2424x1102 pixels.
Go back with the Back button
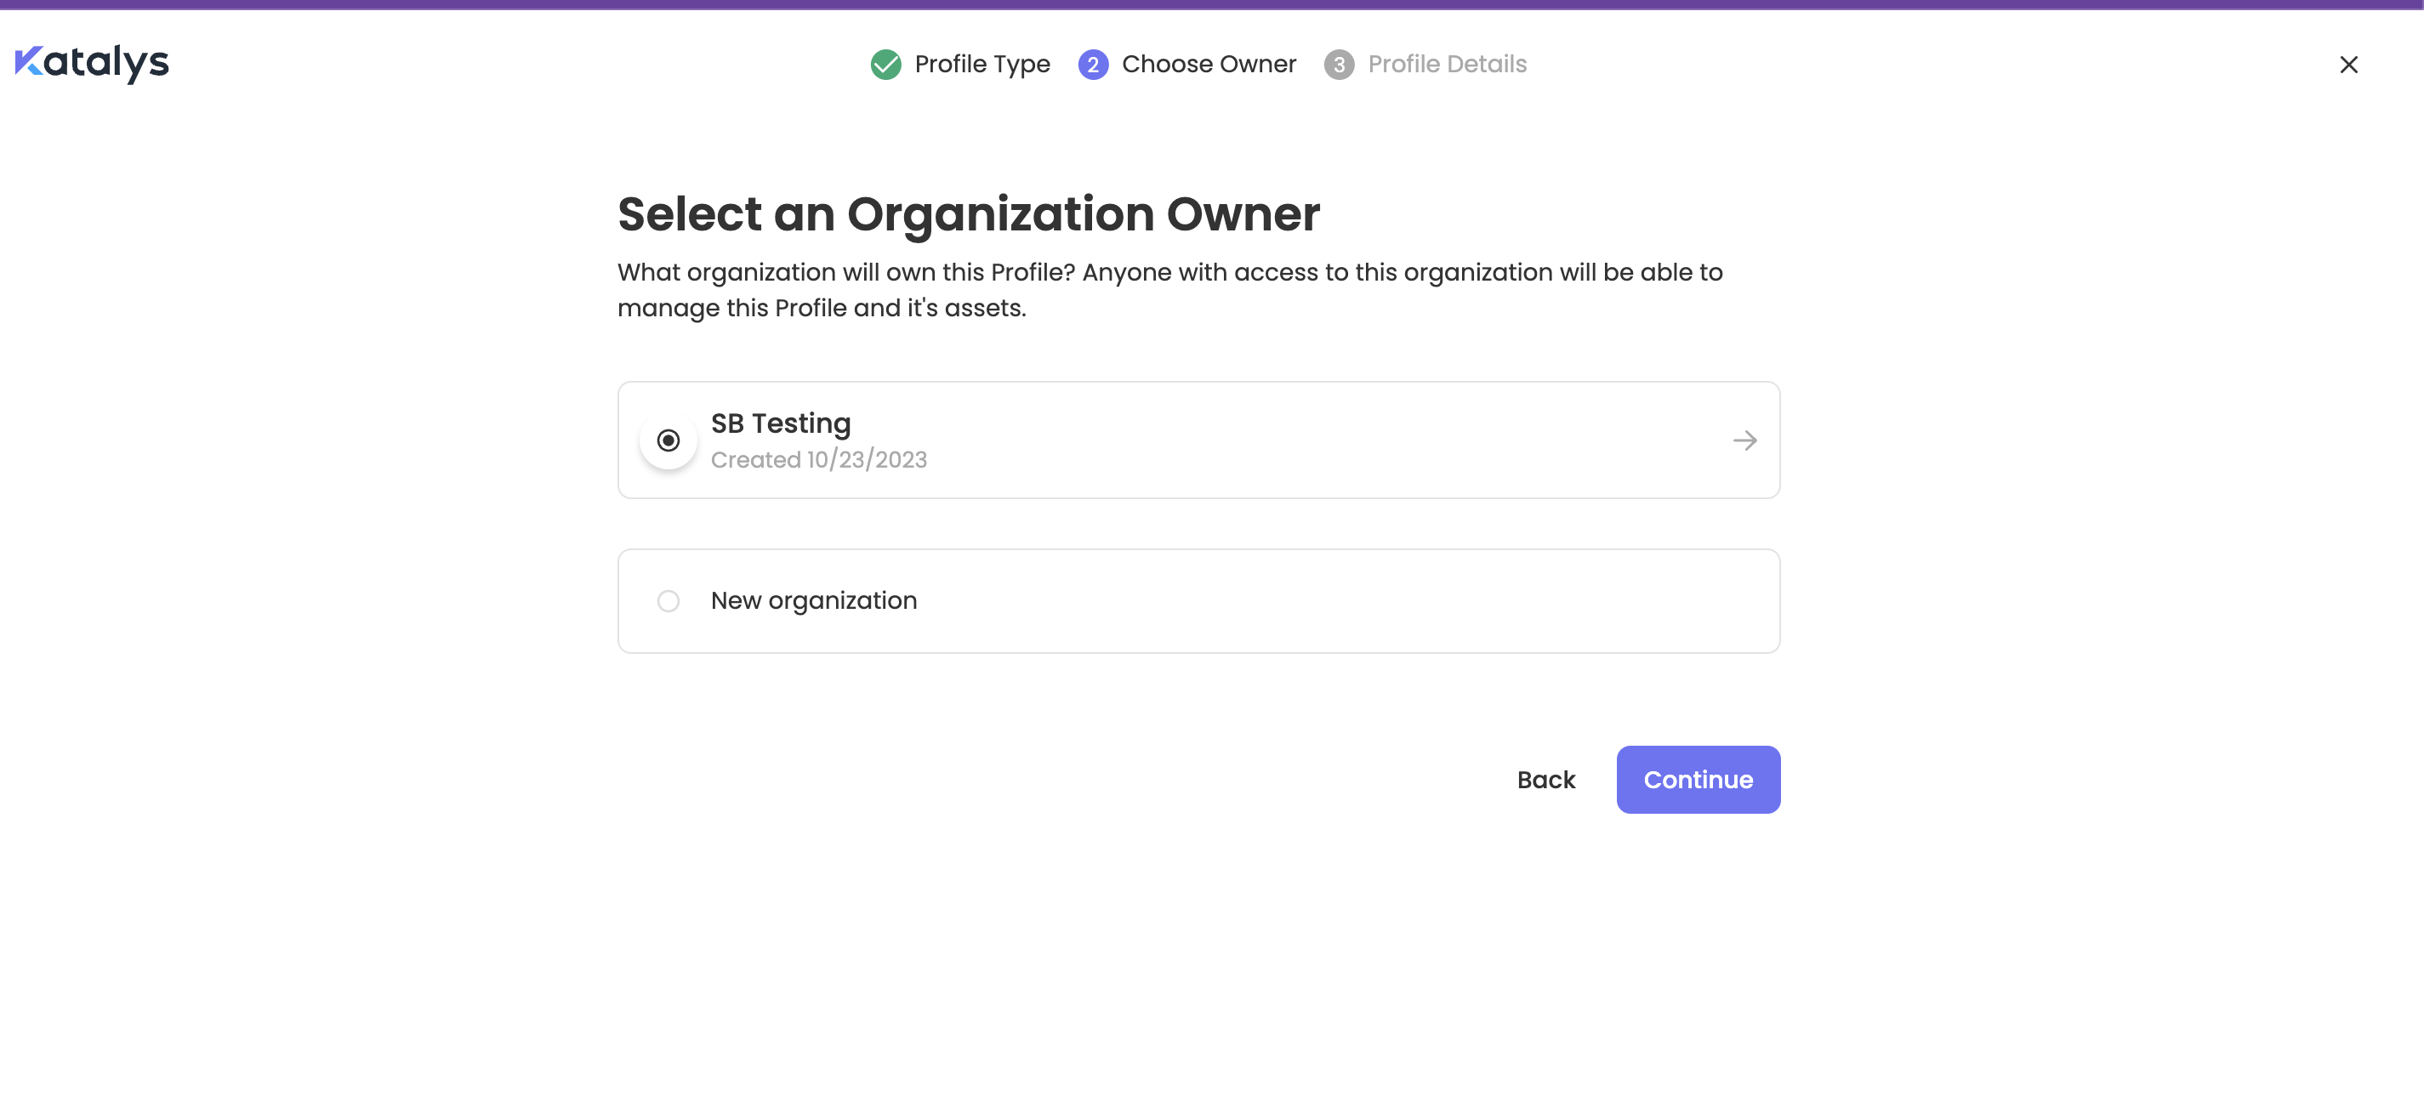coord(1545,779)
